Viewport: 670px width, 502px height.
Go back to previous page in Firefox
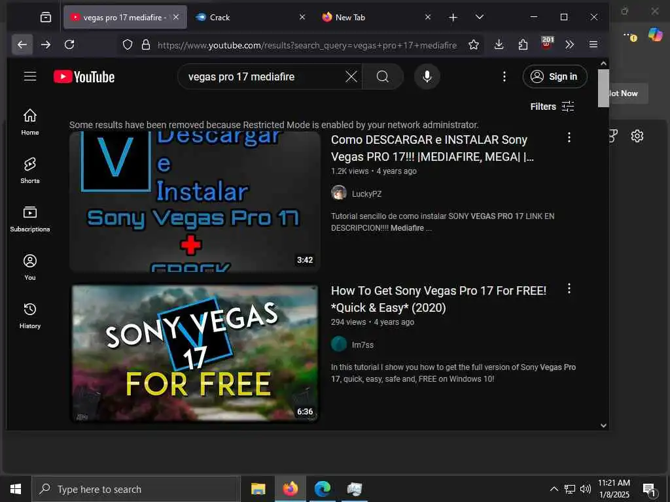[x=22, y=44]
